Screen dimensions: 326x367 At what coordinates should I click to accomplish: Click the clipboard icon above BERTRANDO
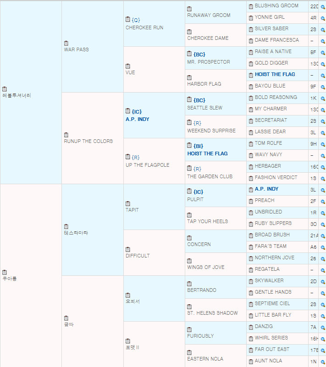coord(189,284)
